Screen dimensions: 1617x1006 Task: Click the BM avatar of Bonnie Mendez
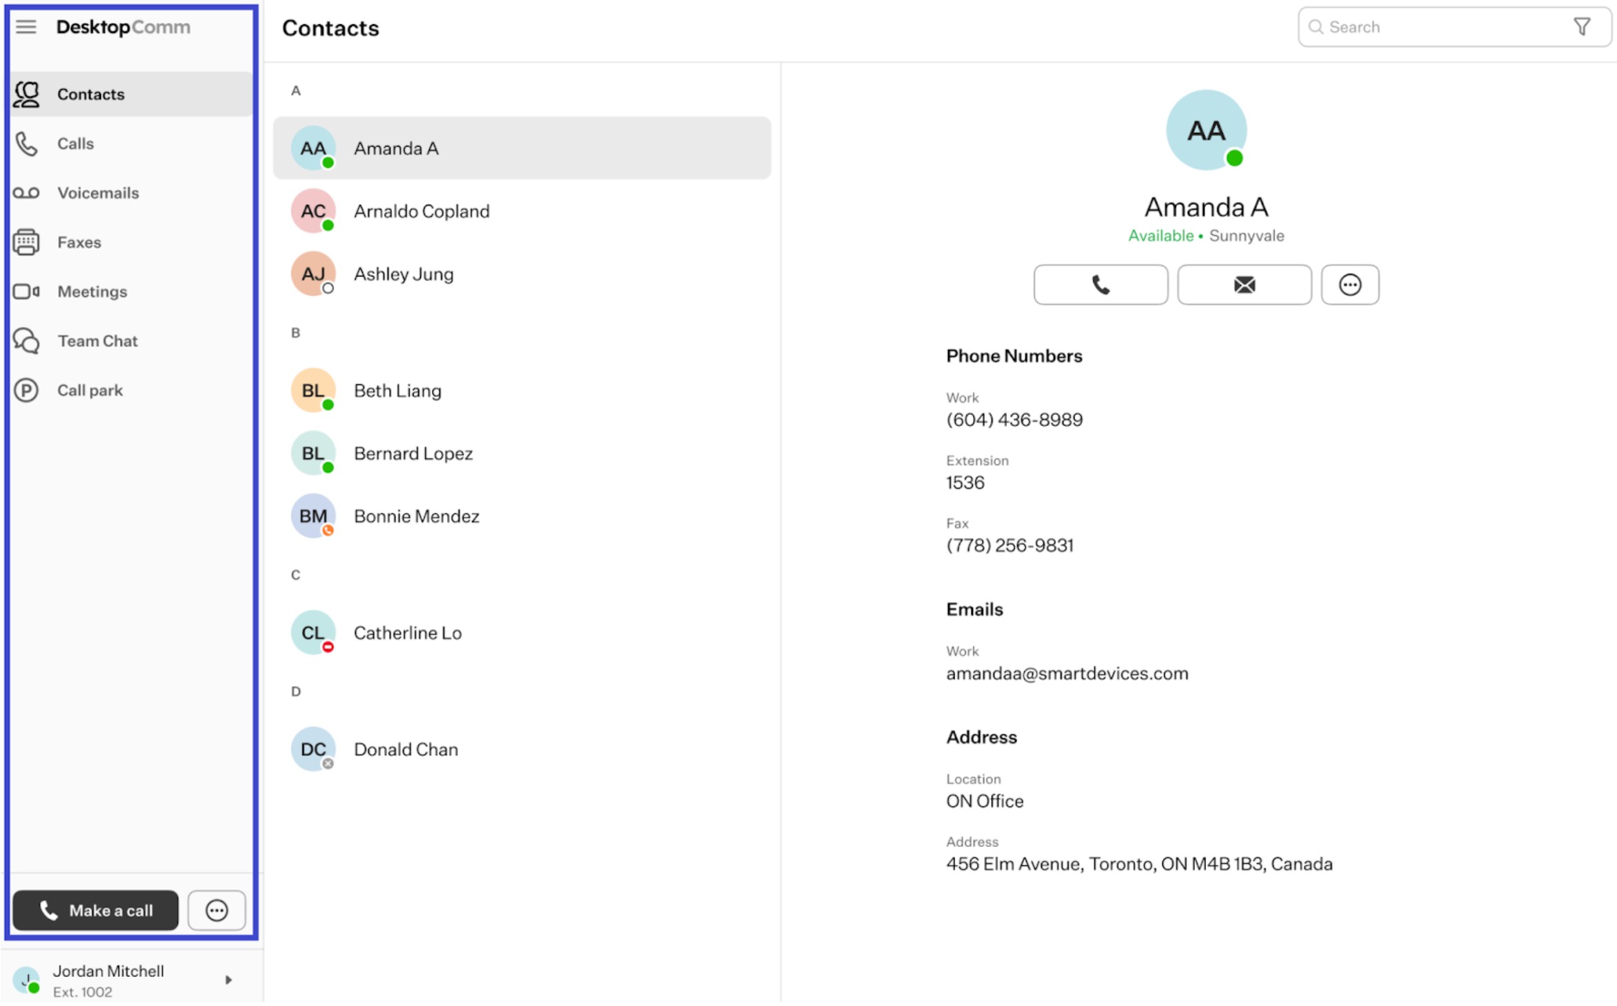coord(313,516)
